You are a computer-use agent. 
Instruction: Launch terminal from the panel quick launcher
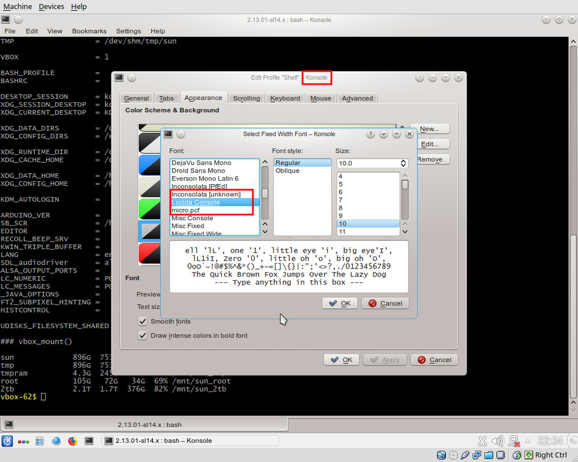89,441
